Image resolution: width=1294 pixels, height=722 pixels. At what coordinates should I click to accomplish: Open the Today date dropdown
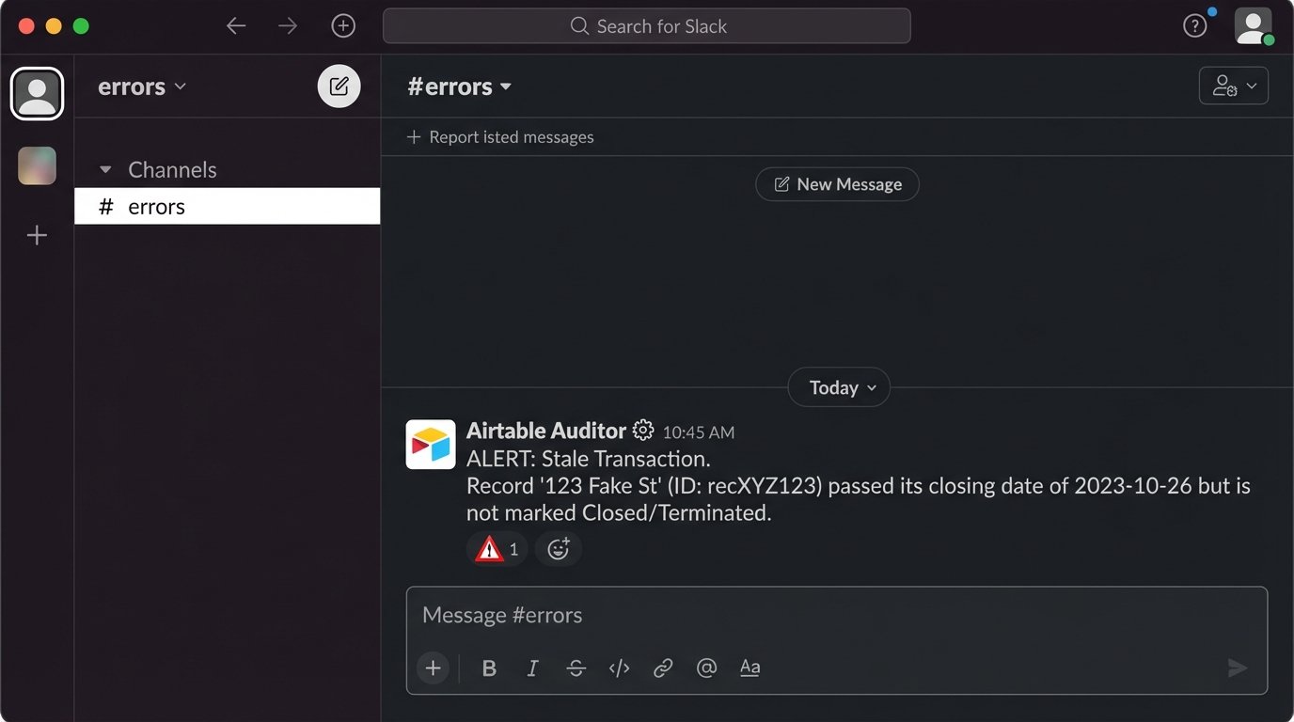pos(838,387)
